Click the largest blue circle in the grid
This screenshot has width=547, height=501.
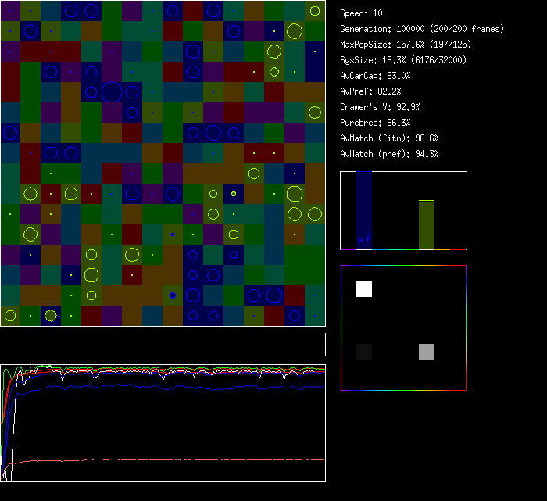coord(112,91)
